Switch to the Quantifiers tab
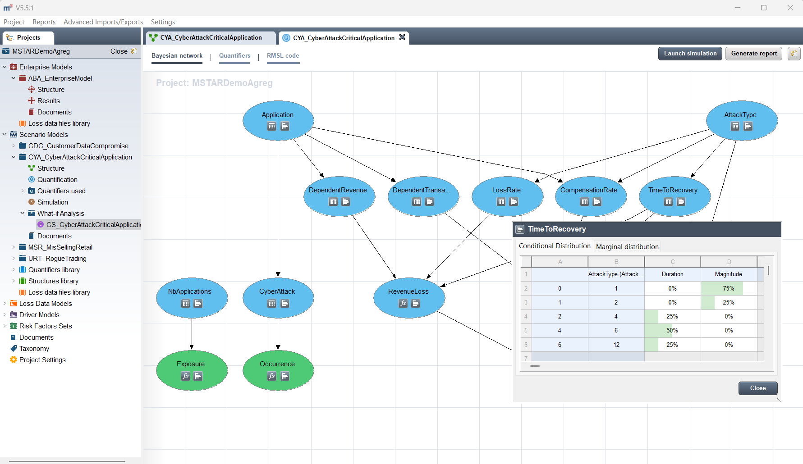This screenshot has width=803, height=464. pyautogui.click(x=234, y=56)
